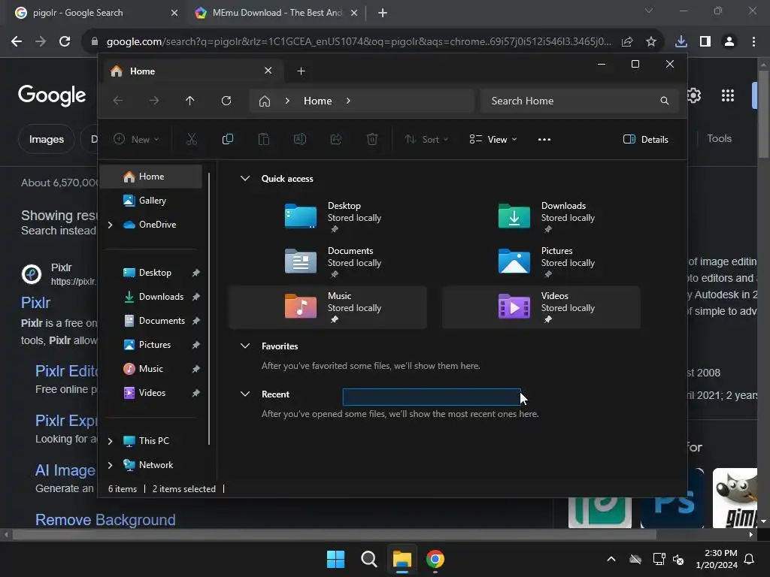
Task: Open Google settings gear
Action: 694,95
